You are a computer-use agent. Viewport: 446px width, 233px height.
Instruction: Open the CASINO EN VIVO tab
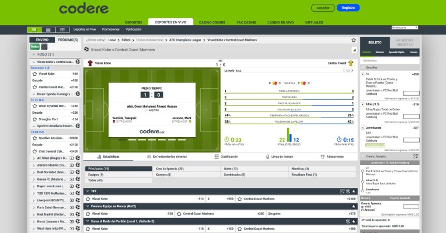pyautogui.click(x=280, y=22)
